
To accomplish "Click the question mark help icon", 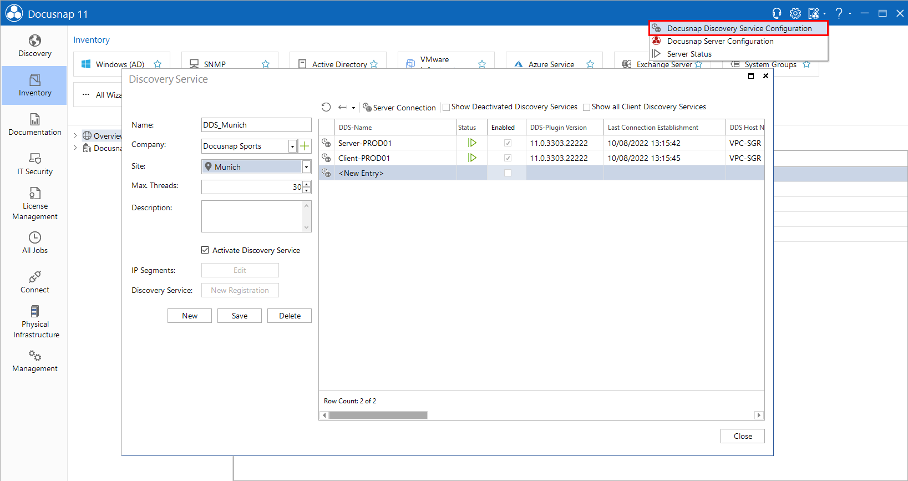I will click(x=839, y=13).
